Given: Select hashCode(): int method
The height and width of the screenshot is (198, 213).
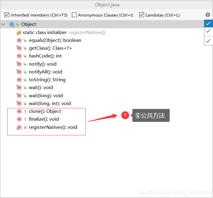Looking at the screenshot, I should [45, 56].
